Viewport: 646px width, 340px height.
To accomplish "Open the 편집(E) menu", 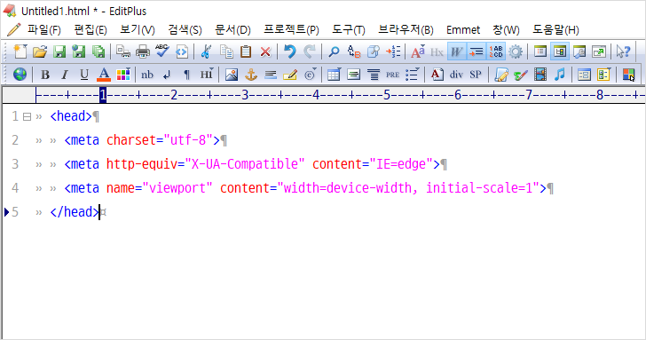I will (91, 29).
